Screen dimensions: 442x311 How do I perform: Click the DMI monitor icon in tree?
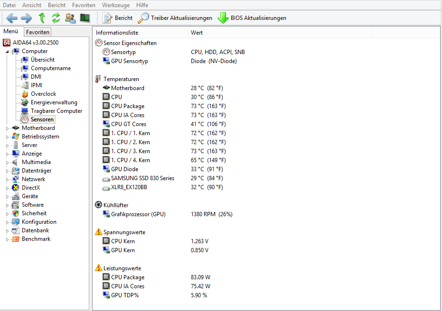pos(25,76)
